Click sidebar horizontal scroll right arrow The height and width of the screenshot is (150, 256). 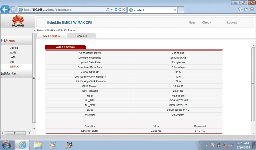click(x=30, y=133)
